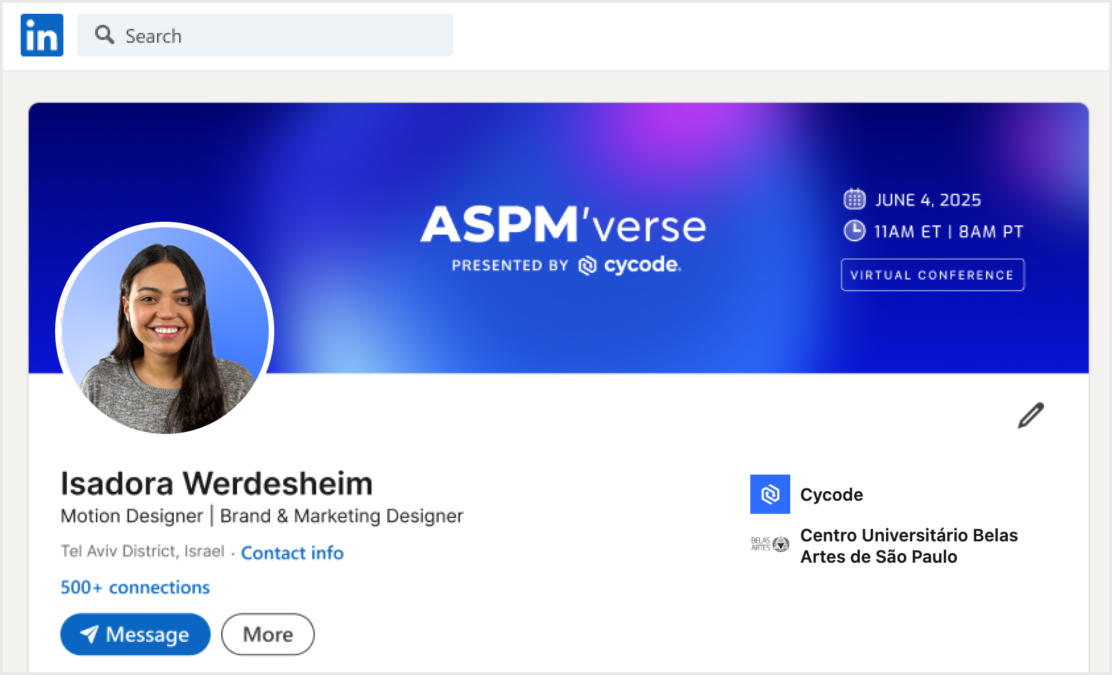This screenshot has height=675, width=1112.
Task: Click the Belas Artes school logo
Action: tap(770, 544)
